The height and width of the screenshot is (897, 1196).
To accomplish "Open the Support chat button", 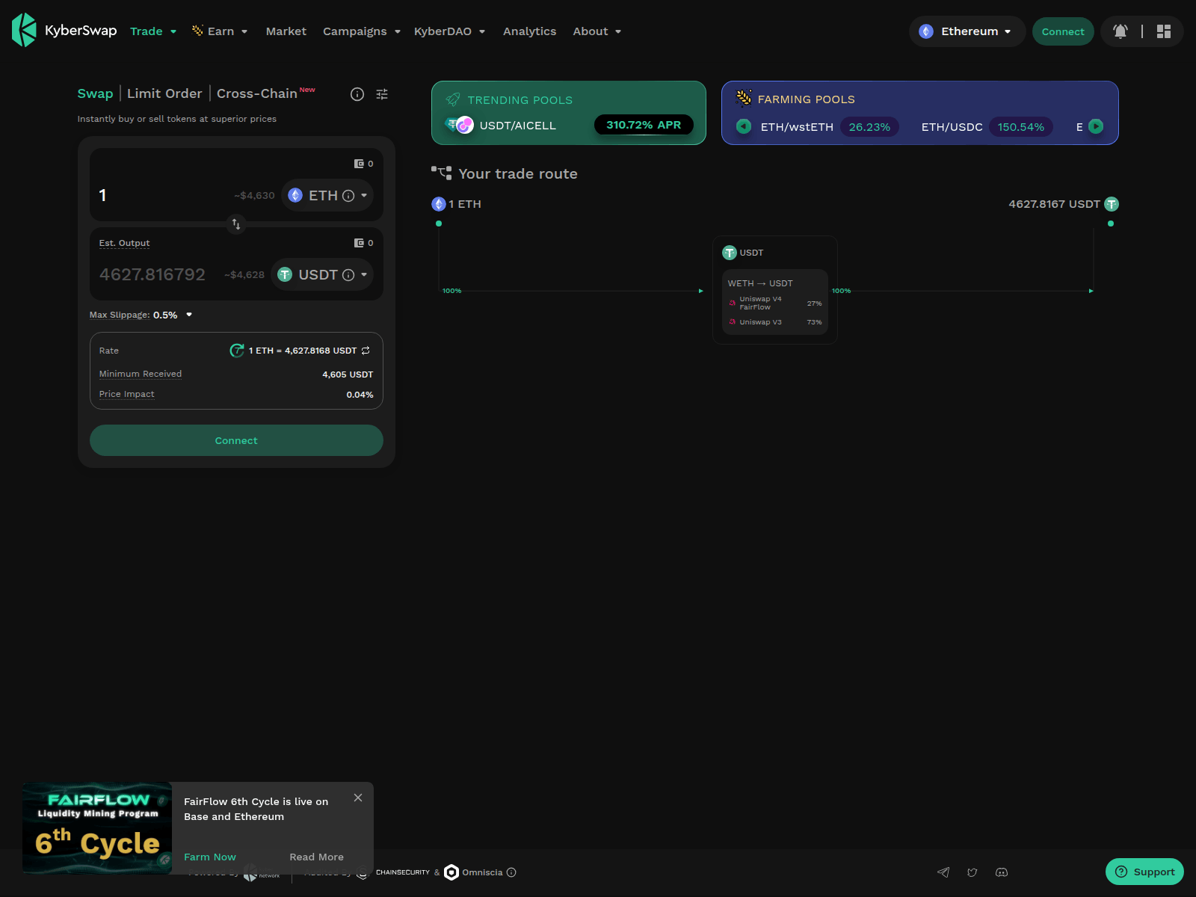I will pyautogui.click(x=1144, y=872).
